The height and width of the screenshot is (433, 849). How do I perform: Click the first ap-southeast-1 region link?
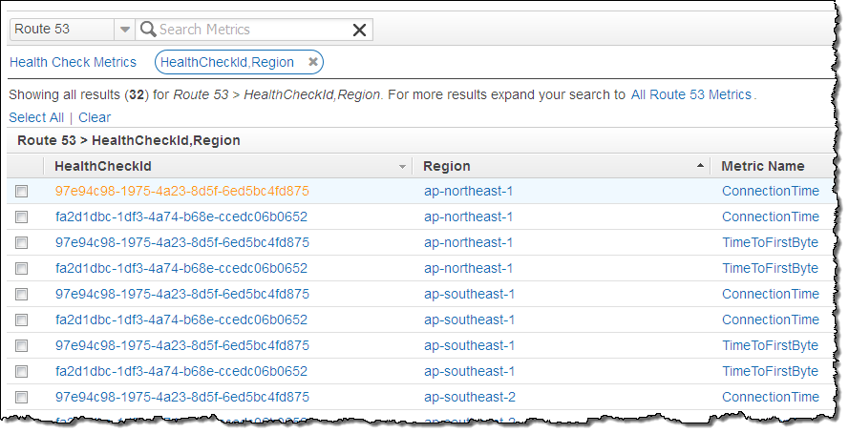tap(469, 294)
